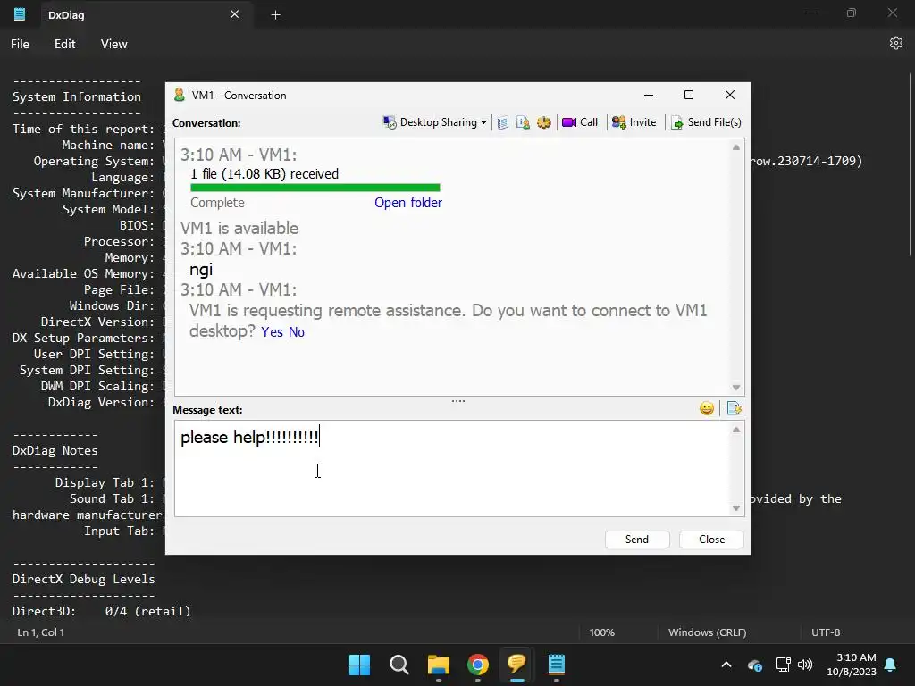Click Windows (CRLF) line ending indicator
915x686 pixels.
pyautogui.click(x=708, y=632)
